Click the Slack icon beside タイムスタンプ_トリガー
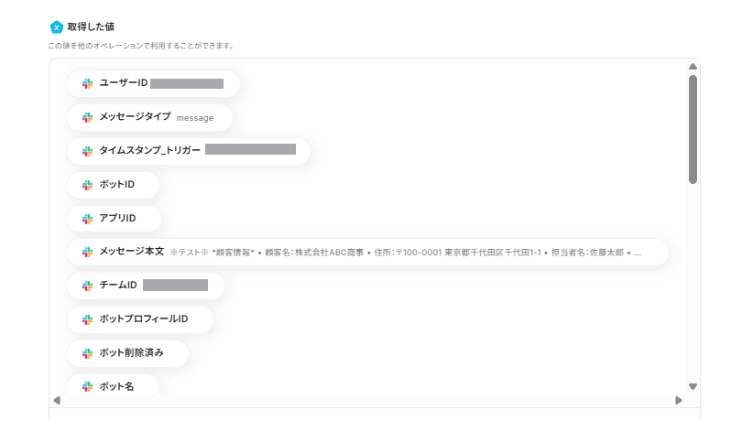The height and width of the screenshot is (421, 731). tap(88, 151)
